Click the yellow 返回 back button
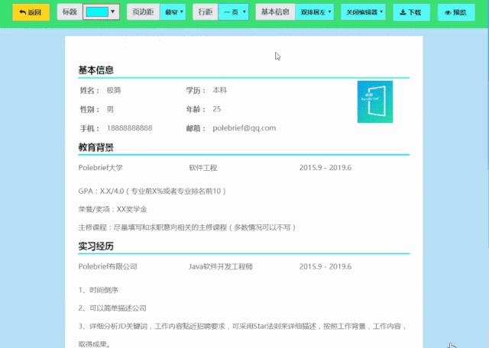This screenshot has width=489, height=348. click(31, 12)
